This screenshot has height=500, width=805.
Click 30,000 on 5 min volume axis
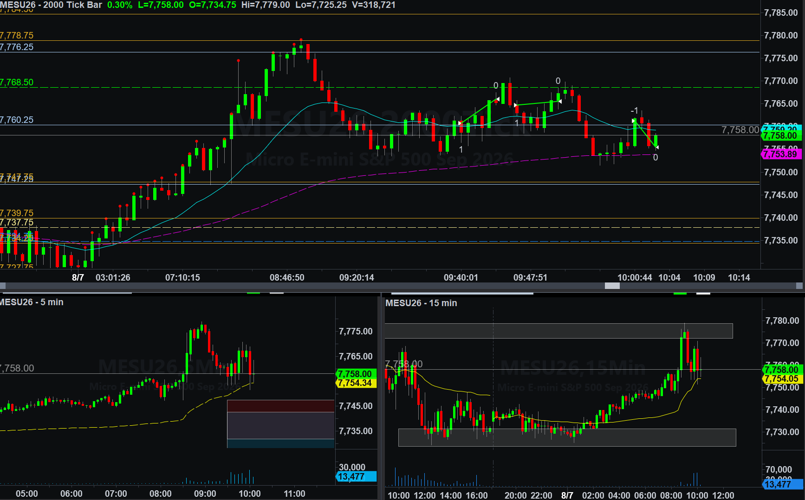[352, 467]
